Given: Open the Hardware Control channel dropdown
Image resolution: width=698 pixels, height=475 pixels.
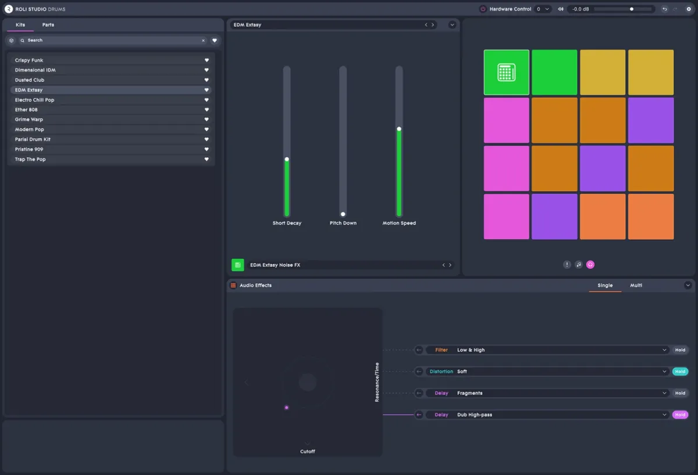Looking at the screenshot, I should (543, 9).
